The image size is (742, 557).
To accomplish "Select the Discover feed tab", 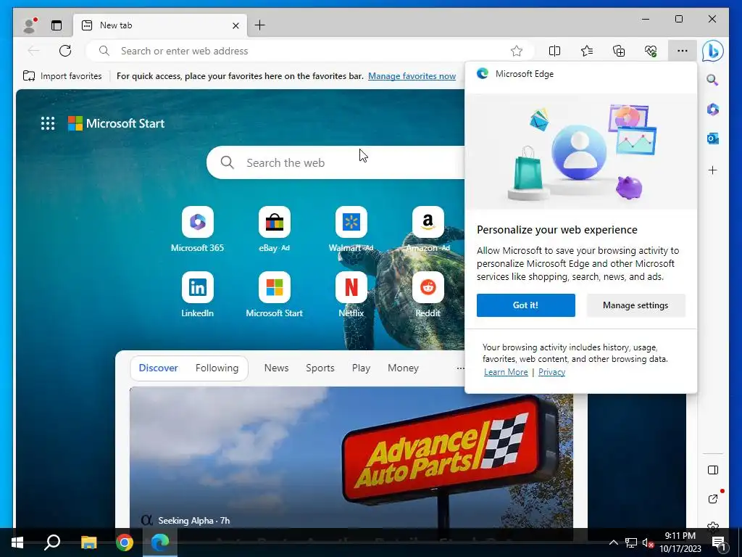I will pyautogui.click(x=158, y=368).
